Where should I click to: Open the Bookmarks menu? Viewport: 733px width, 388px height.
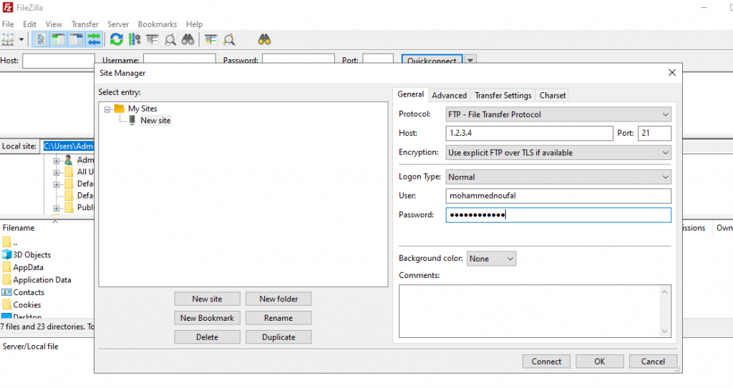(x=157, y=24)
